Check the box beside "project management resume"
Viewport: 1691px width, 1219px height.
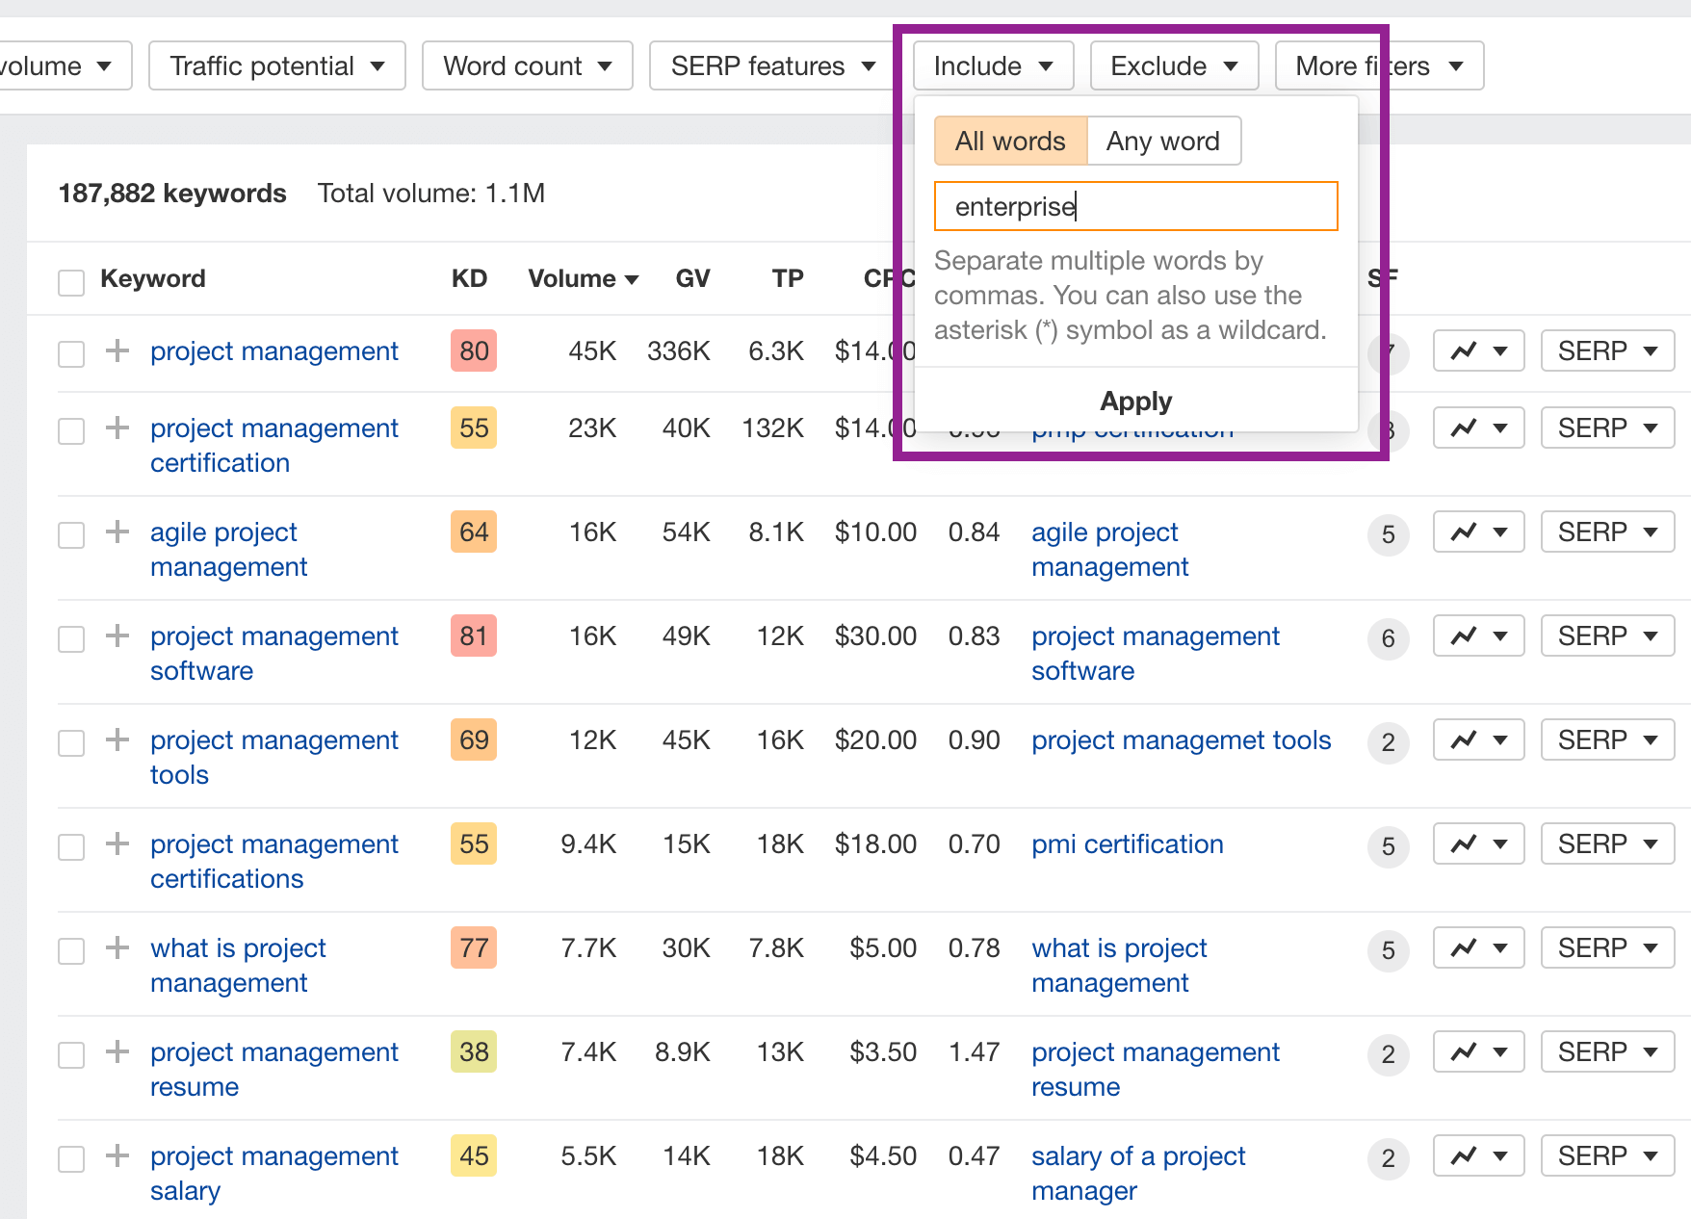[x=70, y=1054]
